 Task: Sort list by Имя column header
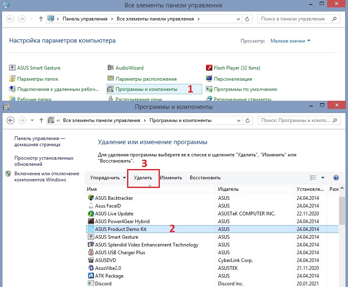[x=150, y=189]
